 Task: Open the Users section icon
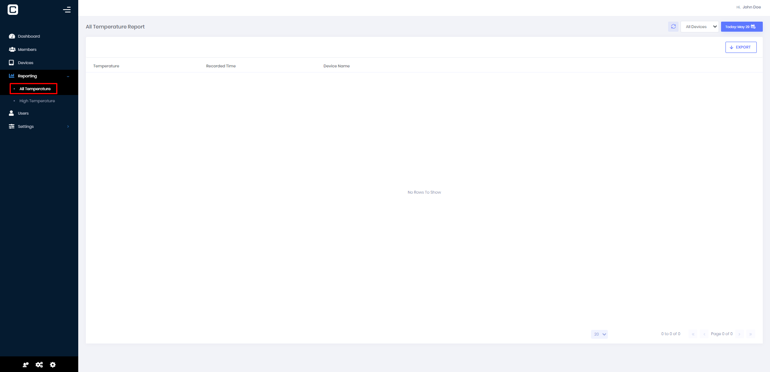(x=12, y=113)
